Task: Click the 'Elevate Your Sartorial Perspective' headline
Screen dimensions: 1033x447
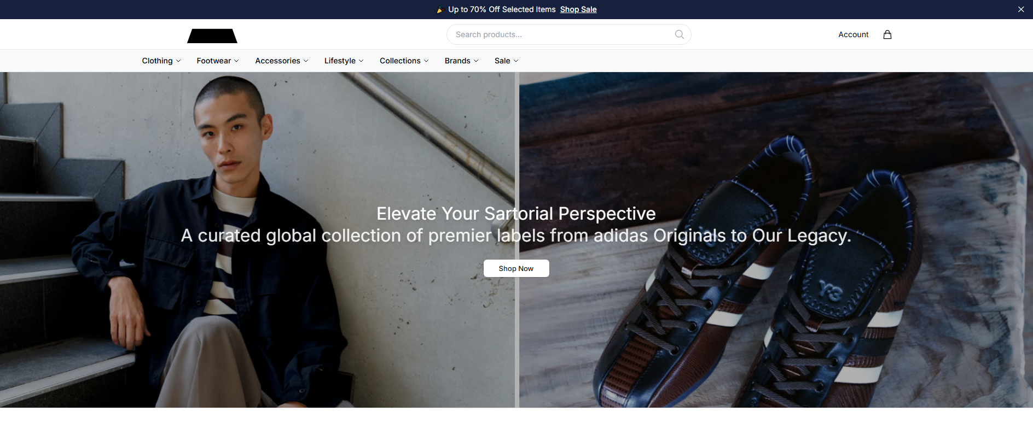Action: [x=516, y=214]
